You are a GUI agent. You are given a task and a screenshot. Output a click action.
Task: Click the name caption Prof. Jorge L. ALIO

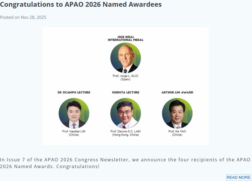[x=125, y=76]
